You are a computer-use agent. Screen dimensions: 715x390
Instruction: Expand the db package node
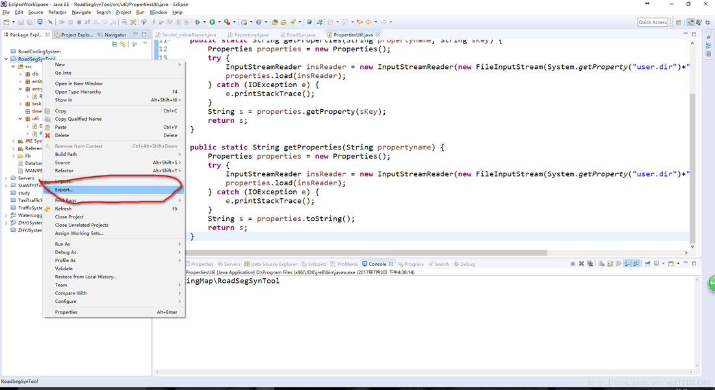point(20,74)
